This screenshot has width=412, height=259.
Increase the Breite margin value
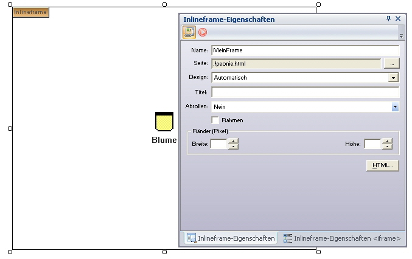coord(233,141)
